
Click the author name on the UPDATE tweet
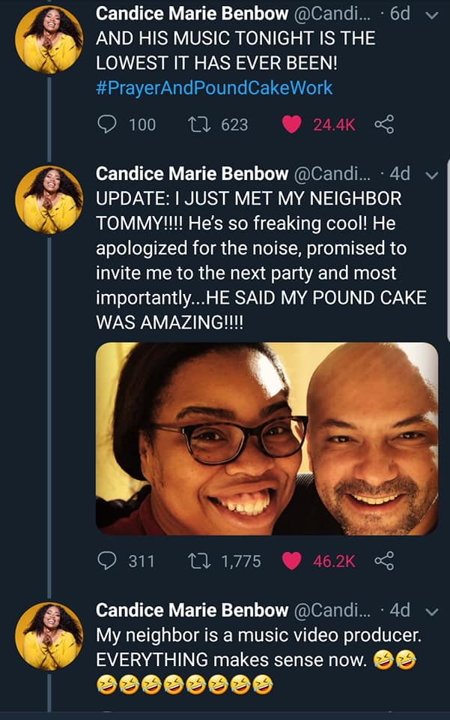pyautogui.click(x=192, y=173)
